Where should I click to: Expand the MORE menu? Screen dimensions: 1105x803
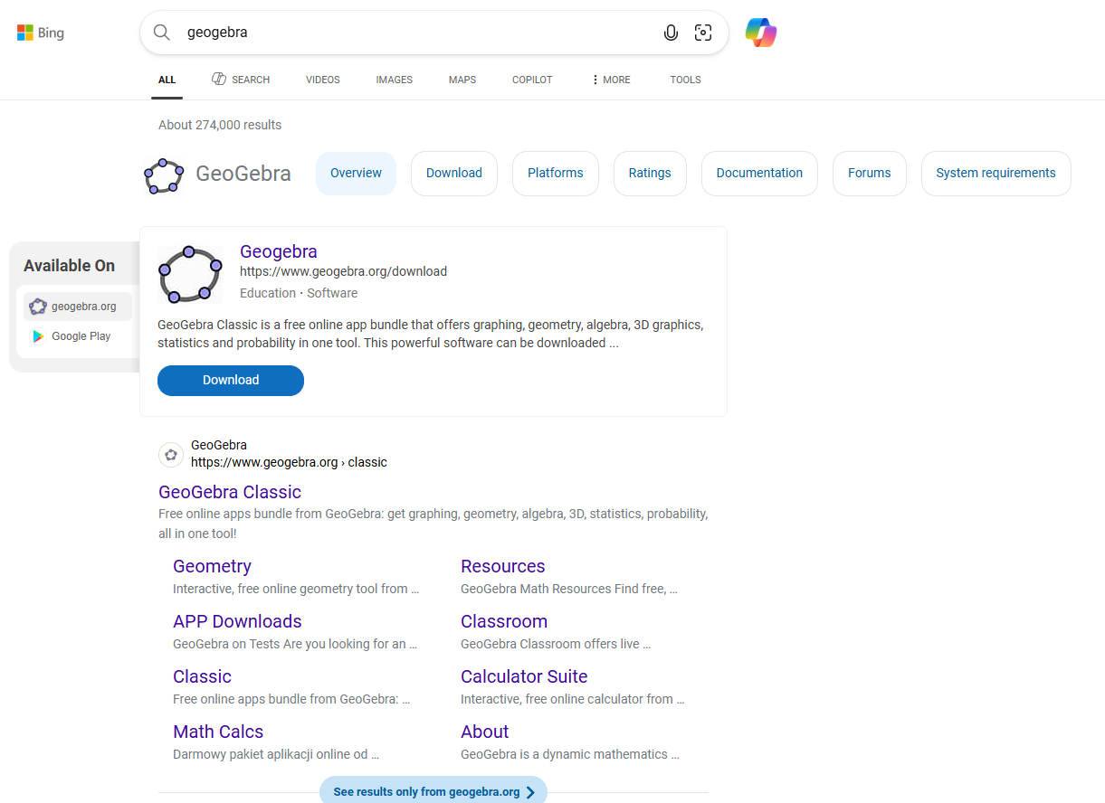tap(611, 80)
